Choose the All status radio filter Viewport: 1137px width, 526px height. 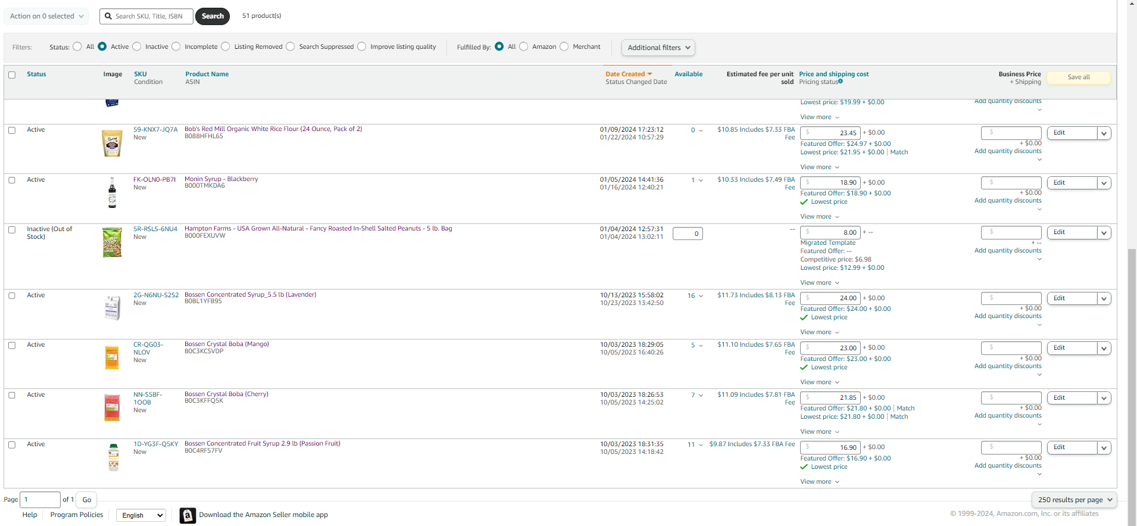tap(77, 46)
